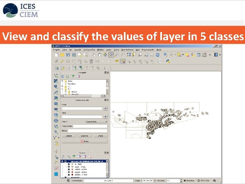Click the Help icon at toolbar end

pyautogui.click(x=216, y=55)
